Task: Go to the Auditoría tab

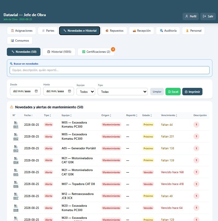Action: coord(168,31)
